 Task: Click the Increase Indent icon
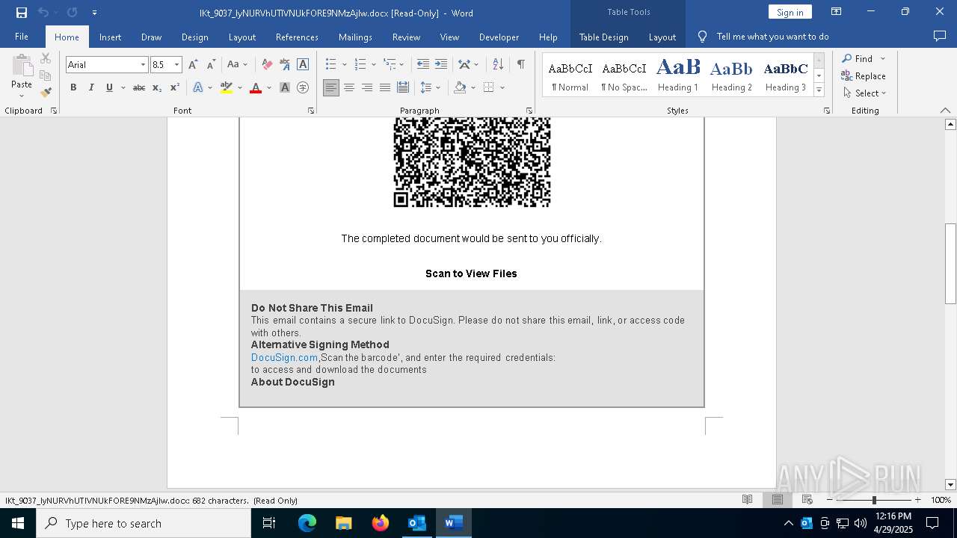click(x=441, y=65)
